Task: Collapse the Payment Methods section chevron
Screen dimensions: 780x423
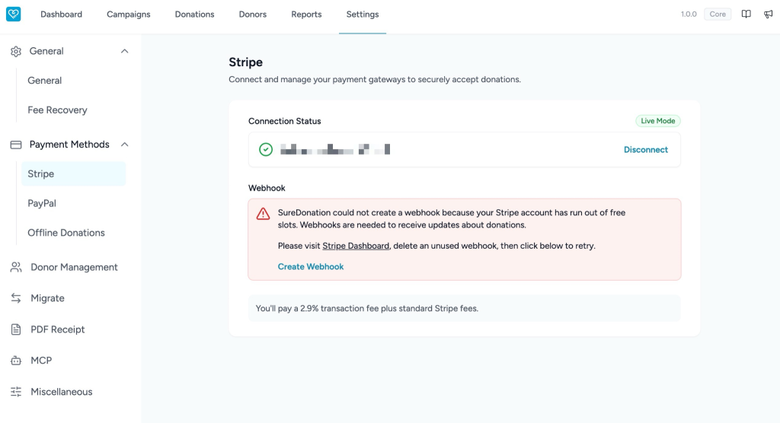Action: pyautogui.click(x=124, y=145)
